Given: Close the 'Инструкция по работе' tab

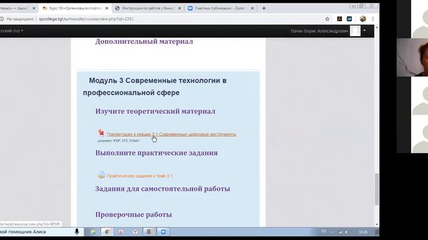Looking at the screenshot, I should (179, 9).
